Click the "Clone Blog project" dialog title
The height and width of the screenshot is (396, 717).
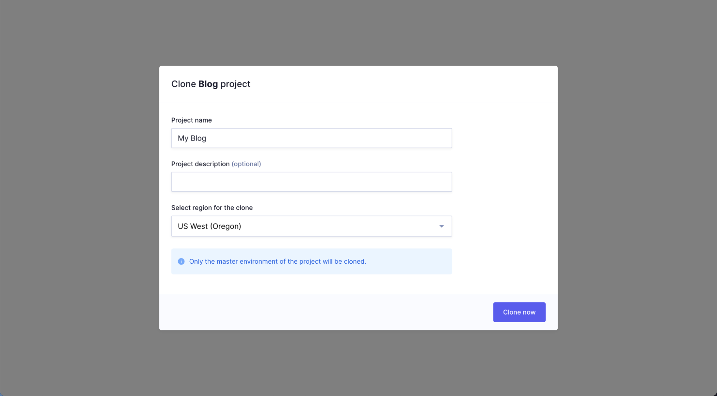tap(211, 84)
